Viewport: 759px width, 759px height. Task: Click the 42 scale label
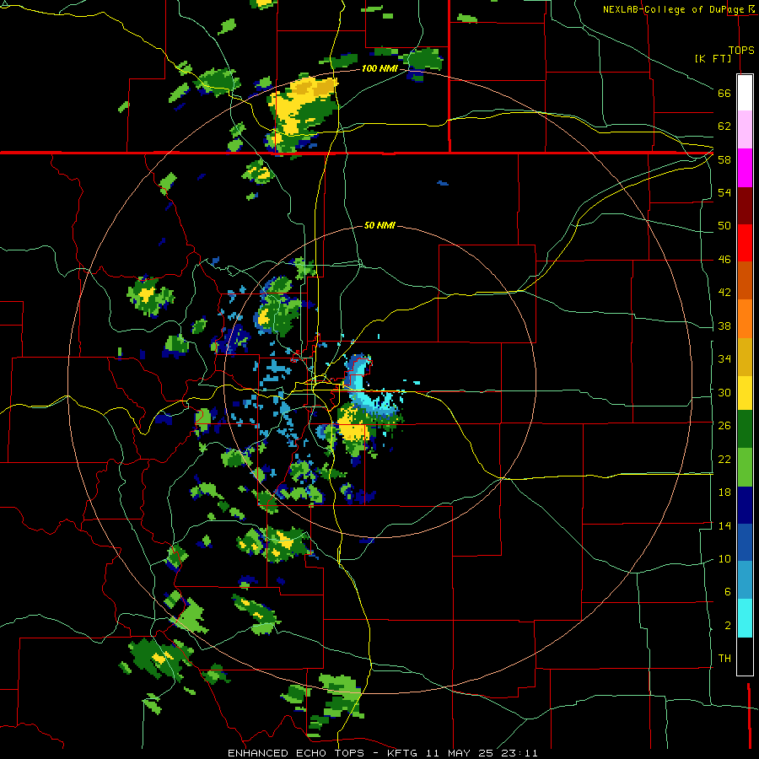click(x=724, y=293)
